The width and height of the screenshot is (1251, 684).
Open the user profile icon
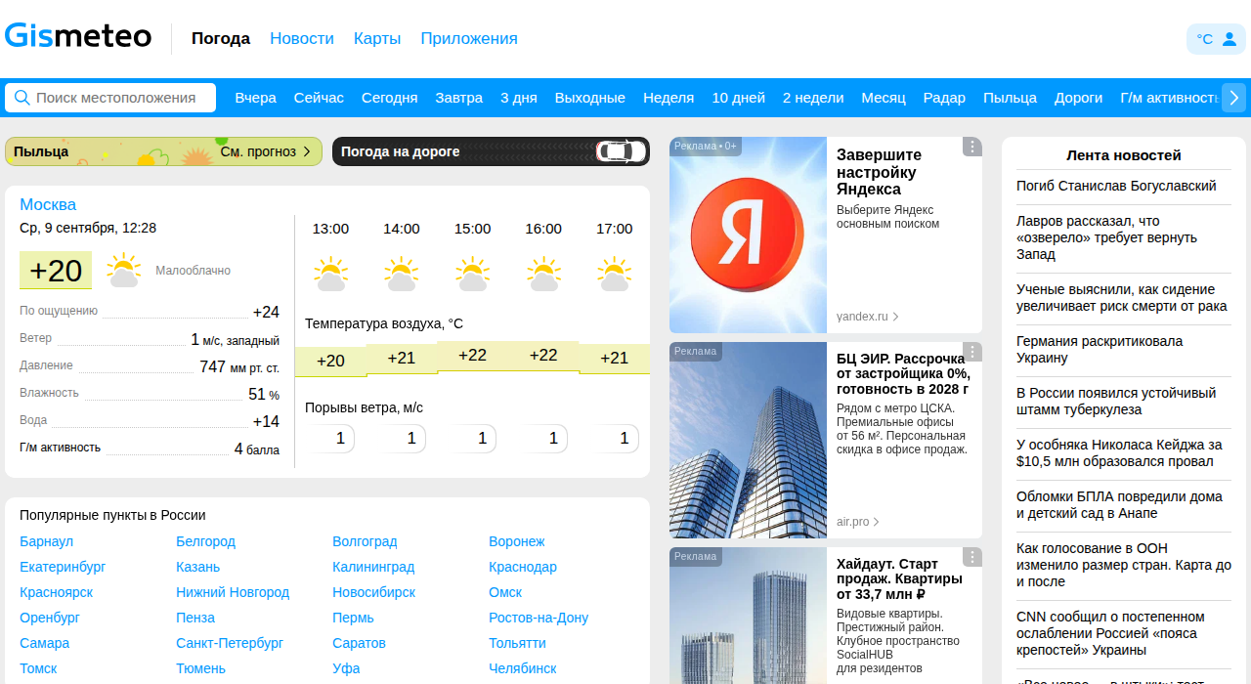[x=1229, y=39]
